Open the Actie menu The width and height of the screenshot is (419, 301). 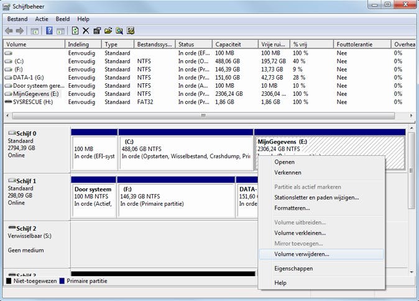42,19
